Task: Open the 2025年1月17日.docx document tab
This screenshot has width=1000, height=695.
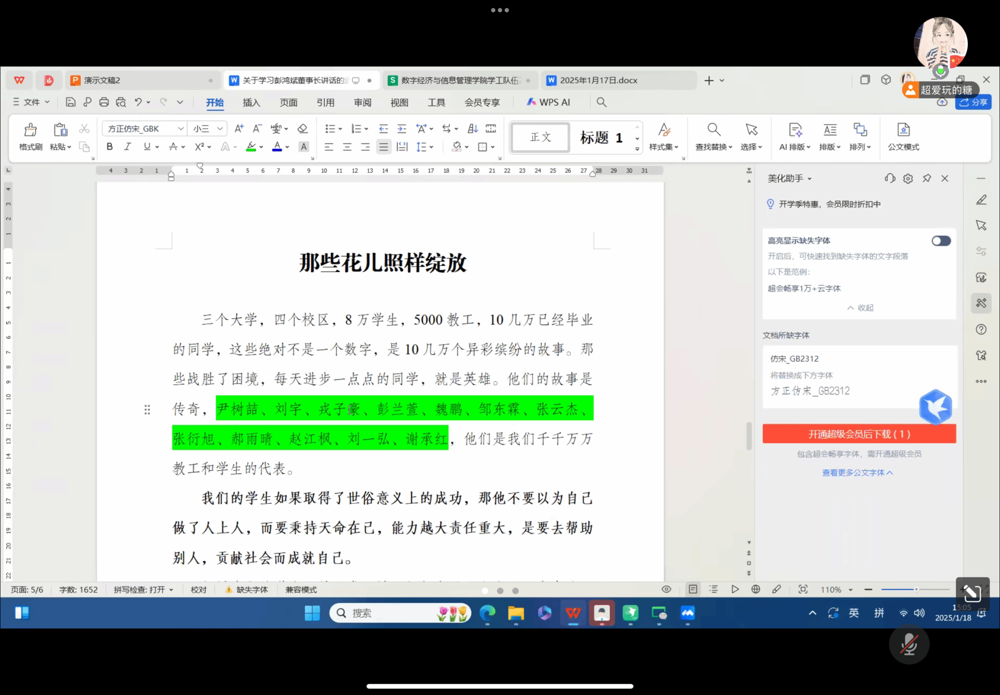Action: (599, 80)
